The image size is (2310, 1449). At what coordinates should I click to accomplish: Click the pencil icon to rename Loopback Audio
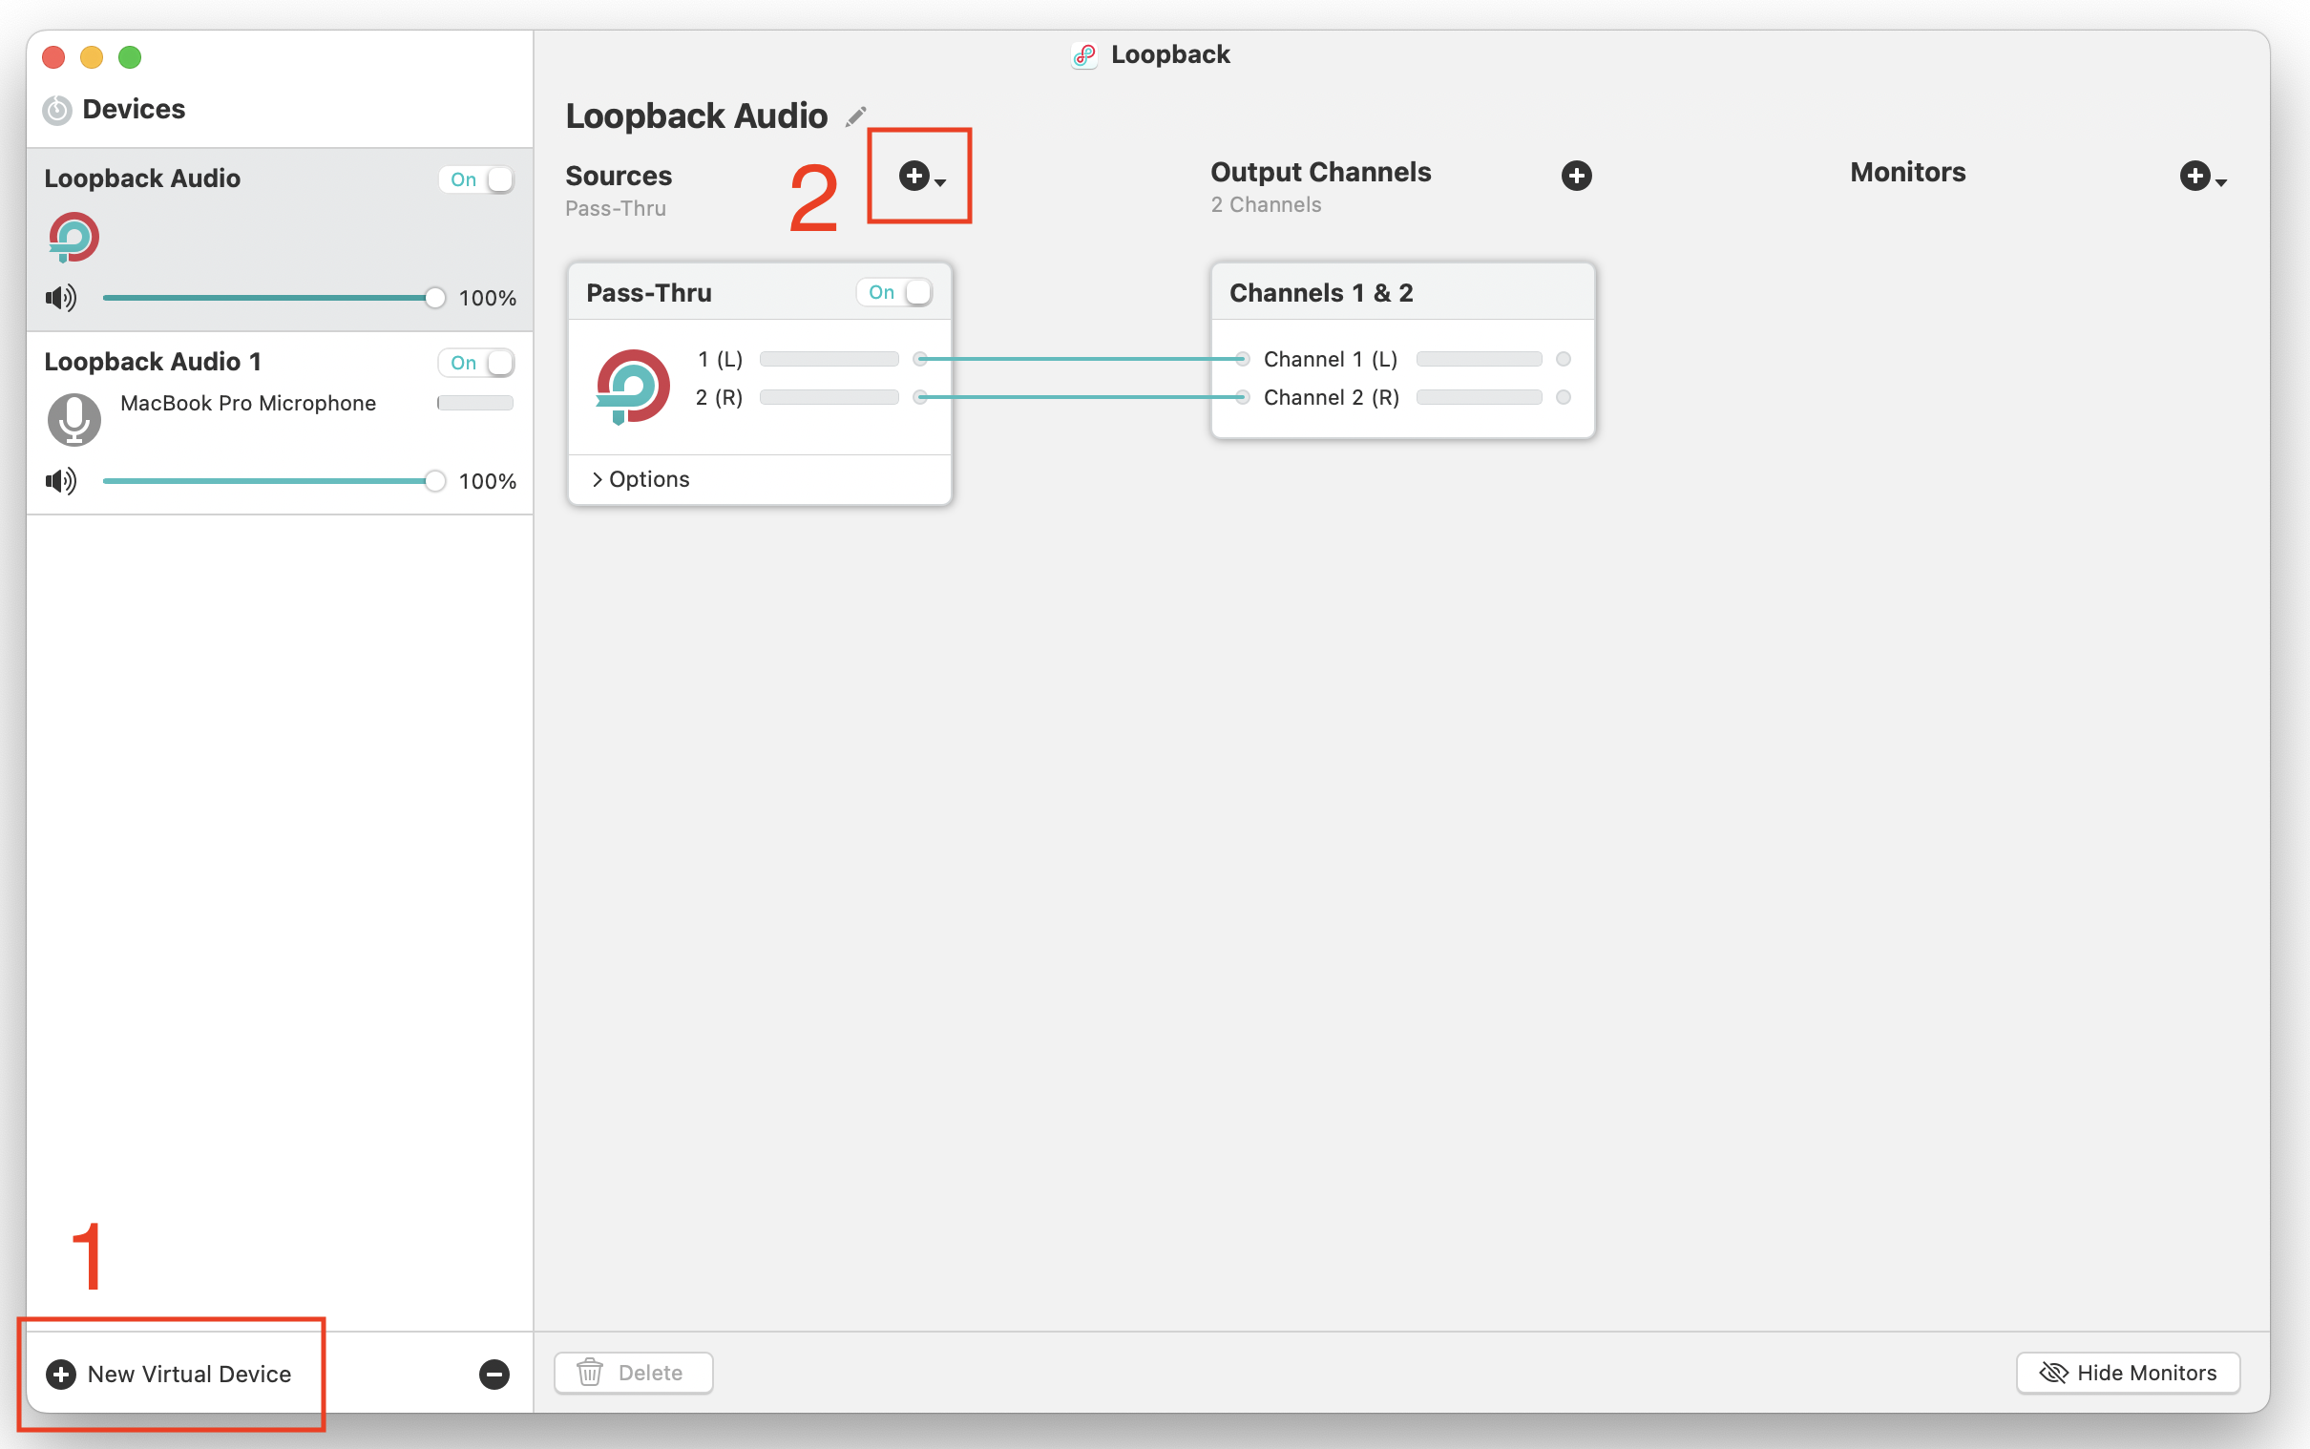855,116
